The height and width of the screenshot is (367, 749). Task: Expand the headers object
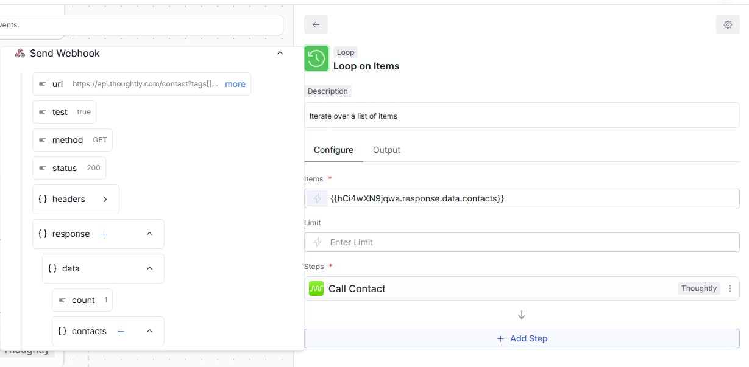pyautogui.click(x=105, y=199)
